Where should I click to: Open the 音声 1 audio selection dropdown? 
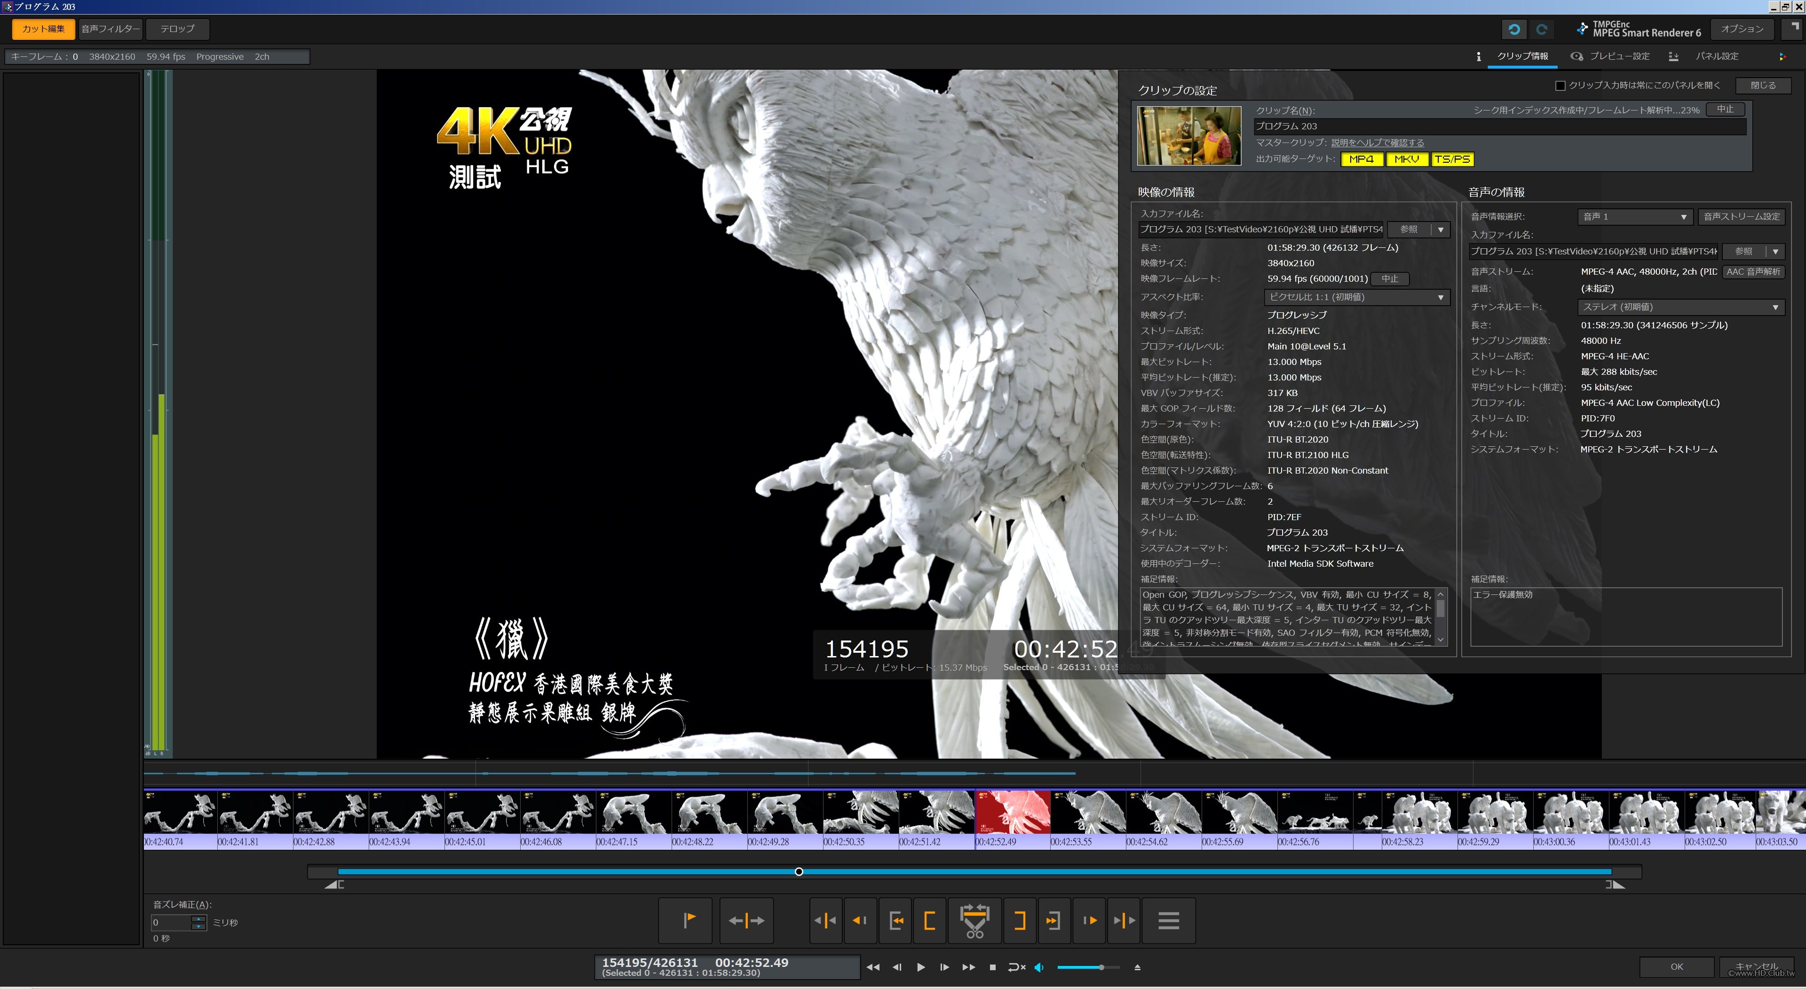[x=1635, y=217]
